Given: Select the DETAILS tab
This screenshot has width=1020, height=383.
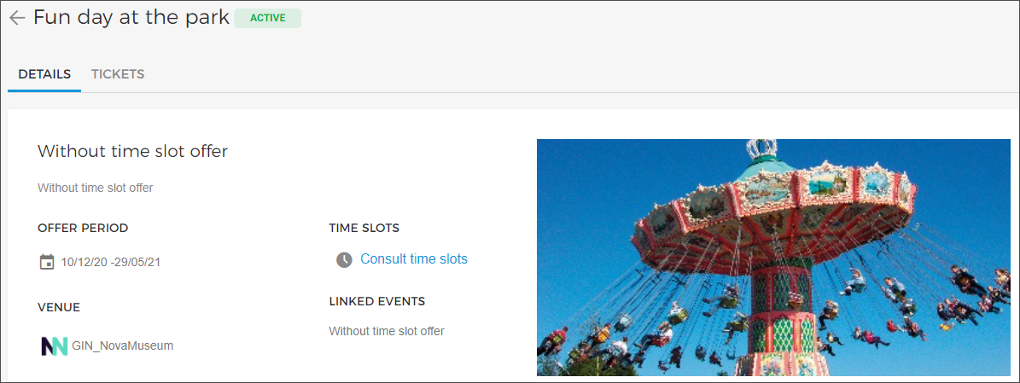Looking at the screenshot, I should pos(44,74).
